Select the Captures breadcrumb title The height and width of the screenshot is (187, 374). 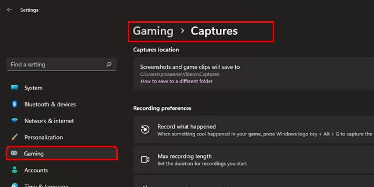point(214,31)
